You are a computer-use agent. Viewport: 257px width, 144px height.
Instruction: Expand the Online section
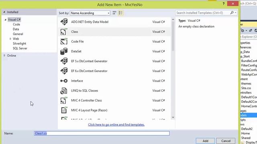point(4,56)
